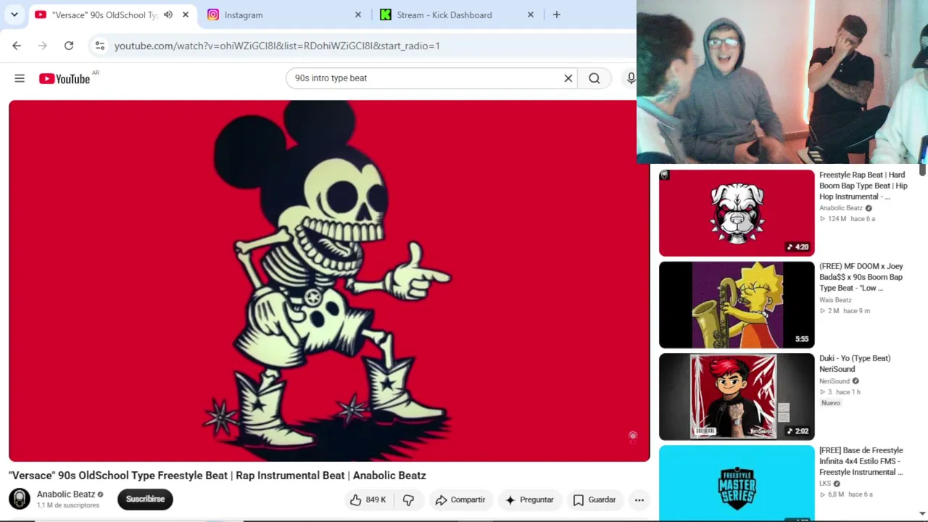Run the YouTube search with magnifier button
This screenshot has height=522, width=928.
594,78
